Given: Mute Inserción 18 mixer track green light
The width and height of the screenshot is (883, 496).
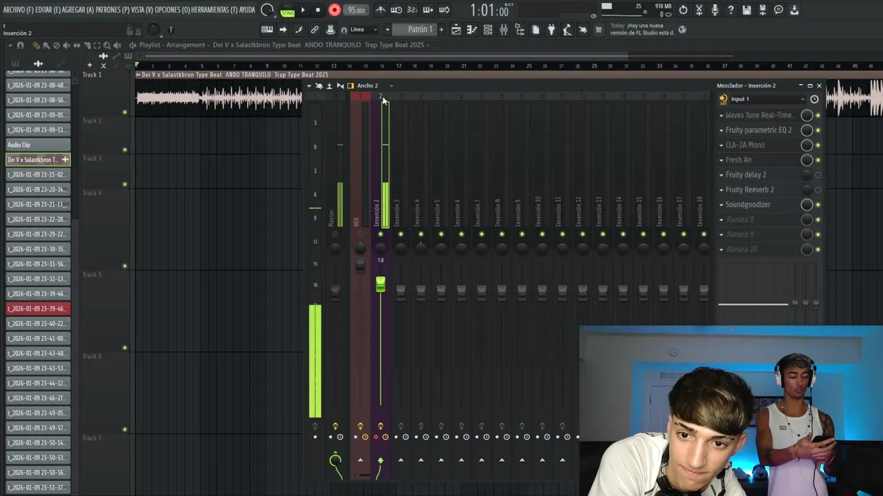Looking at the screenshot, I should (x=704, y=234).
